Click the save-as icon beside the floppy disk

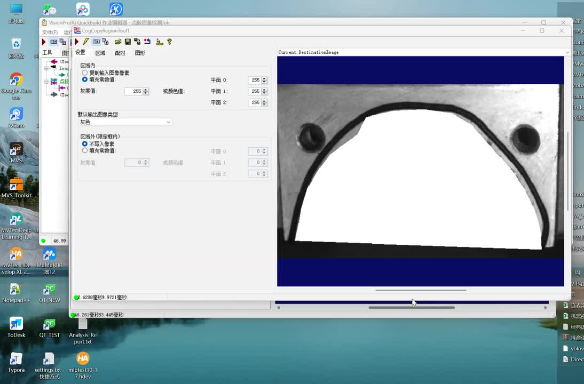[x=137, y=42]
